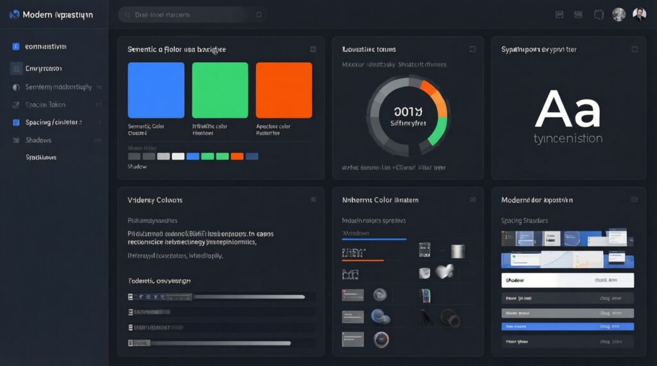This screenshot has height=366, width=657.
Task: Click corner icon of the Nnhermt Color card
Action: [473, 200]
